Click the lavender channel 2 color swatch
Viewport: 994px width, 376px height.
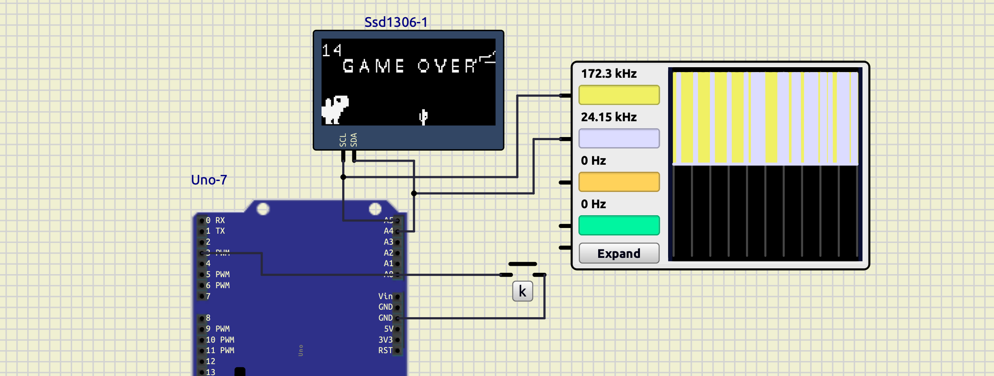[x=619, y=138]
